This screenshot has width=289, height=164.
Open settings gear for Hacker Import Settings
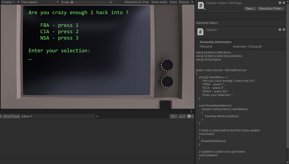coord(284,3)
